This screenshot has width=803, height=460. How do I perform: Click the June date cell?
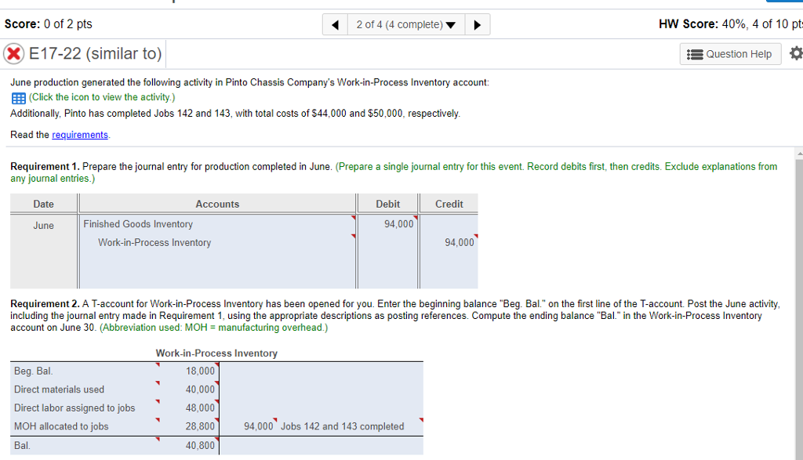(44, 226)
